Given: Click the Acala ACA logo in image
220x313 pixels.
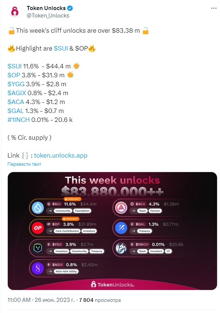Looking at the screenshot, I should (121, 207).
